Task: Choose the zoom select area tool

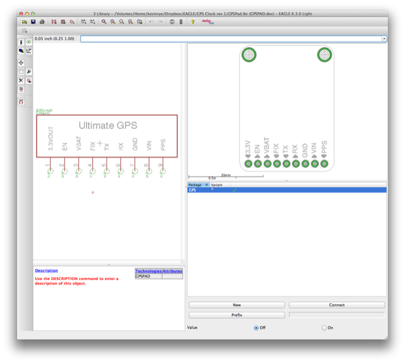Action: pos(140,22)
